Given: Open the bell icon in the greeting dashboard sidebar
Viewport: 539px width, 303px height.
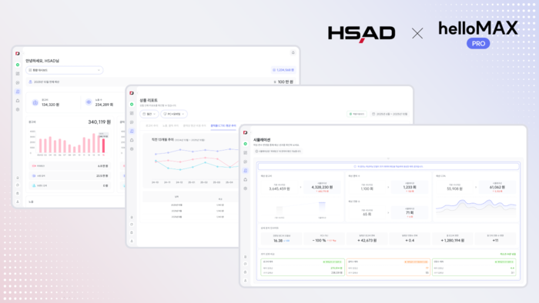Looking at the screenshot, I should click(18, 101).
